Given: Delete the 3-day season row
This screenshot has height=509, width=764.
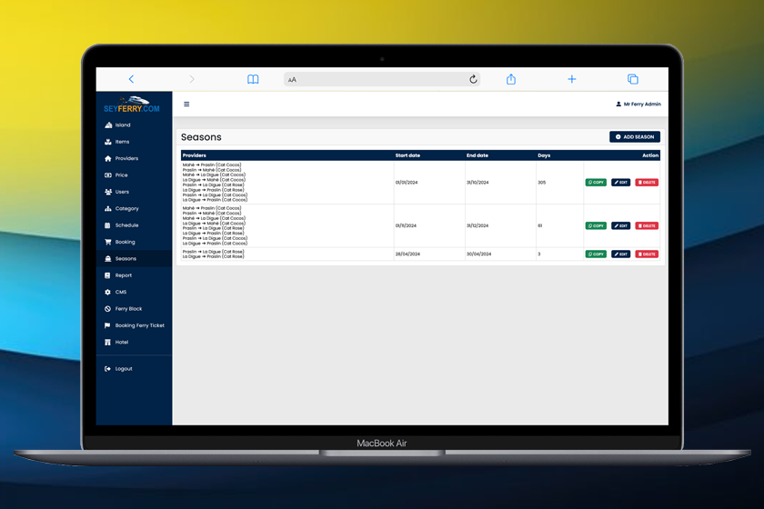Looking at the screenshot, I should [647, 254].
